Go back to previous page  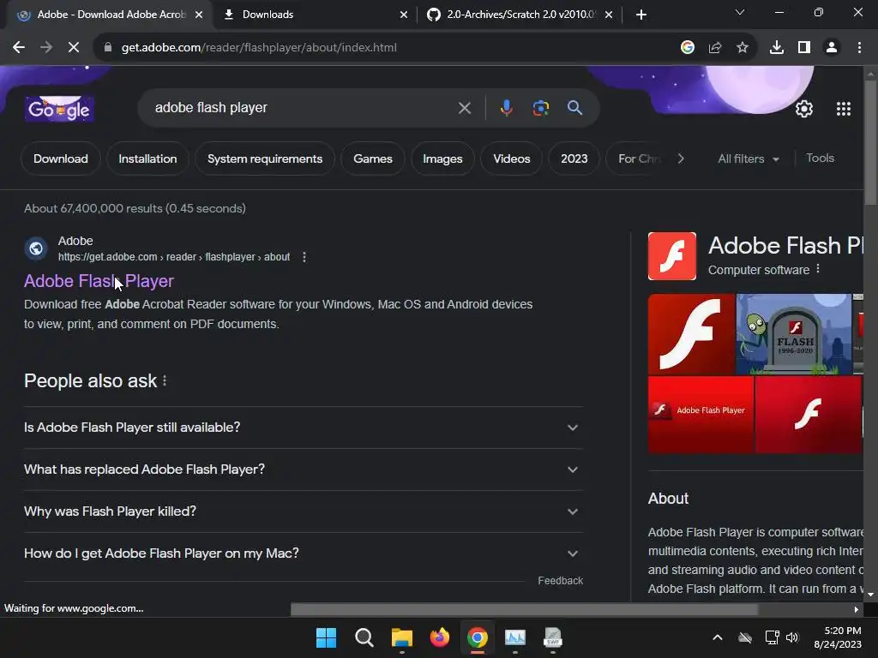coord(19,48)
